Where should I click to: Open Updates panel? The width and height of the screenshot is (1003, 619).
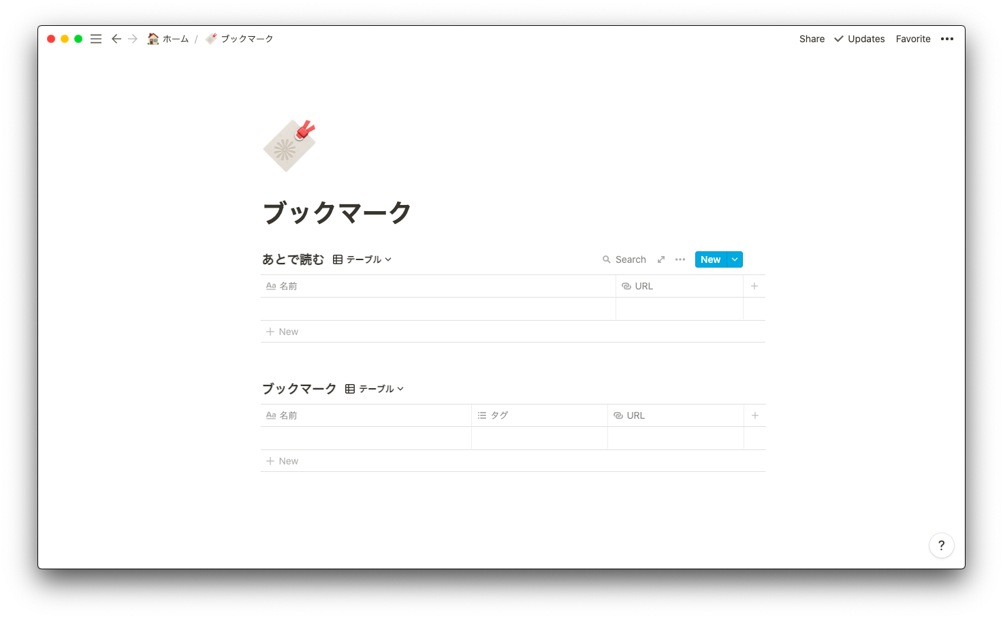859,39
